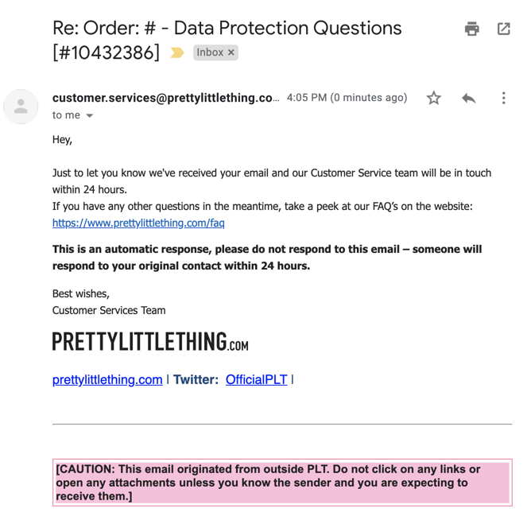Image resolution: width=527 pixels, height=524 pixels.
Task: Click the prettylittlething.com signature link
Action: coord(107,380)
